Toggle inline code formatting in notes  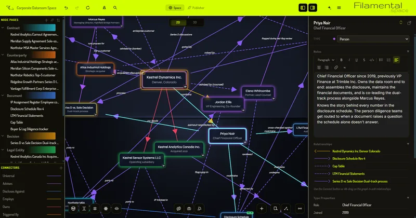tap(372, 60)
